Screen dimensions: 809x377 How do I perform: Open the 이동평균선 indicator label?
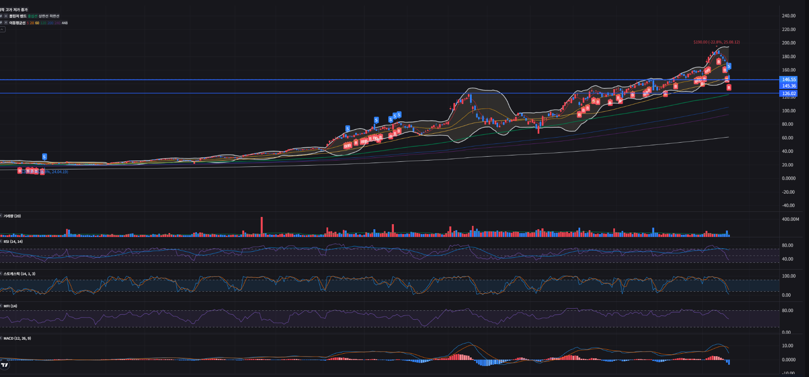pyautogui.click(x=17, y=23)
